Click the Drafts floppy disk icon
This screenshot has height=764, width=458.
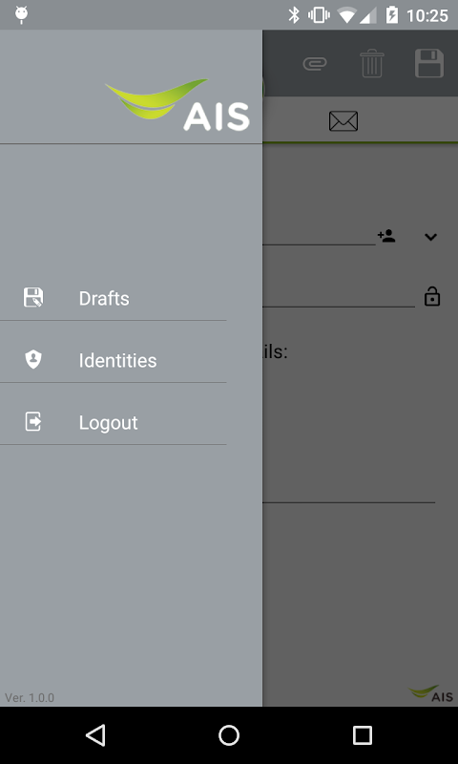pos(33,298)
